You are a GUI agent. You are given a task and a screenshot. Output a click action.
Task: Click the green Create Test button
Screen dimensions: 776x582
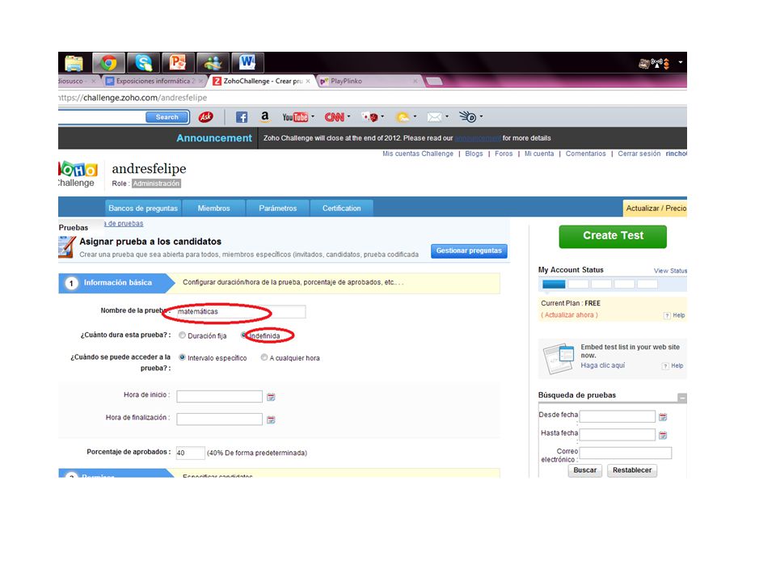[613, 237]
